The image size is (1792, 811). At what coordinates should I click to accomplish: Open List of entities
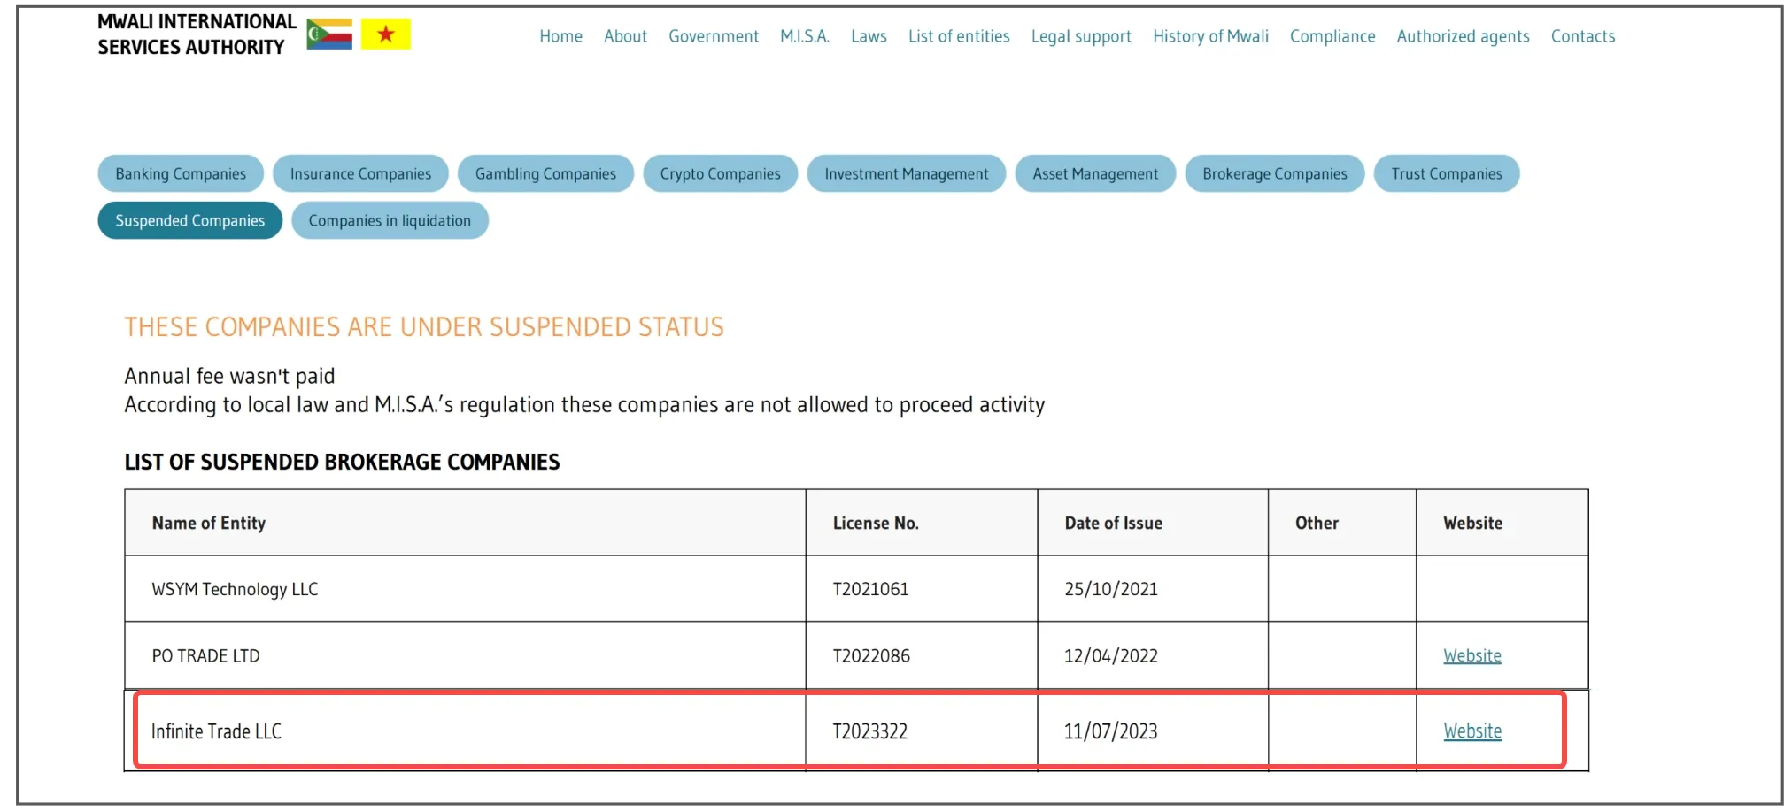tap(959, 36)
